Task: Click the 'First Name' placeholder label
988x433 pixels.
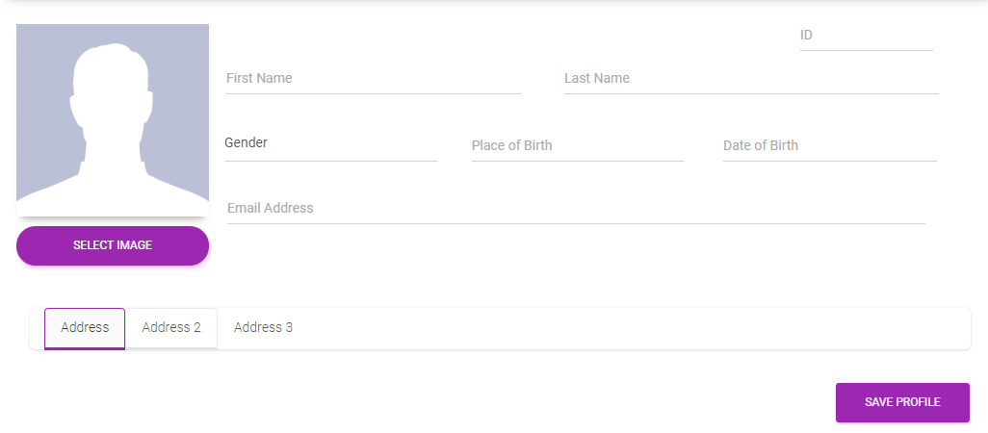Action: tap(259, 79)
